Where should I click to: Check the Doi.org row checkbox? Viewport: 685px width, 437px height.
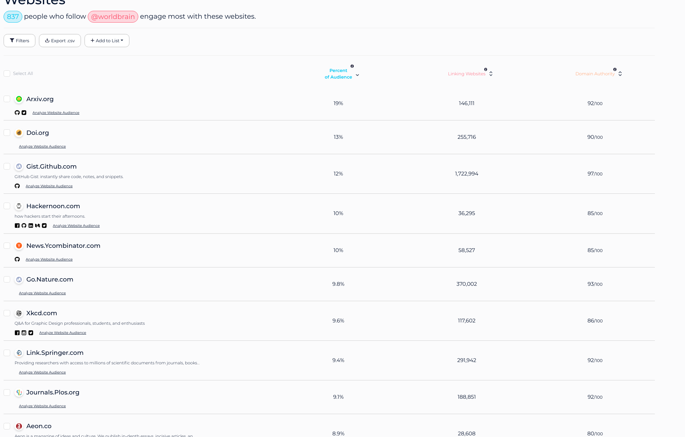(7, 133)
